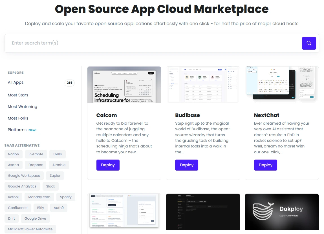Select the Dropbox tag

(x=36, y=165)
